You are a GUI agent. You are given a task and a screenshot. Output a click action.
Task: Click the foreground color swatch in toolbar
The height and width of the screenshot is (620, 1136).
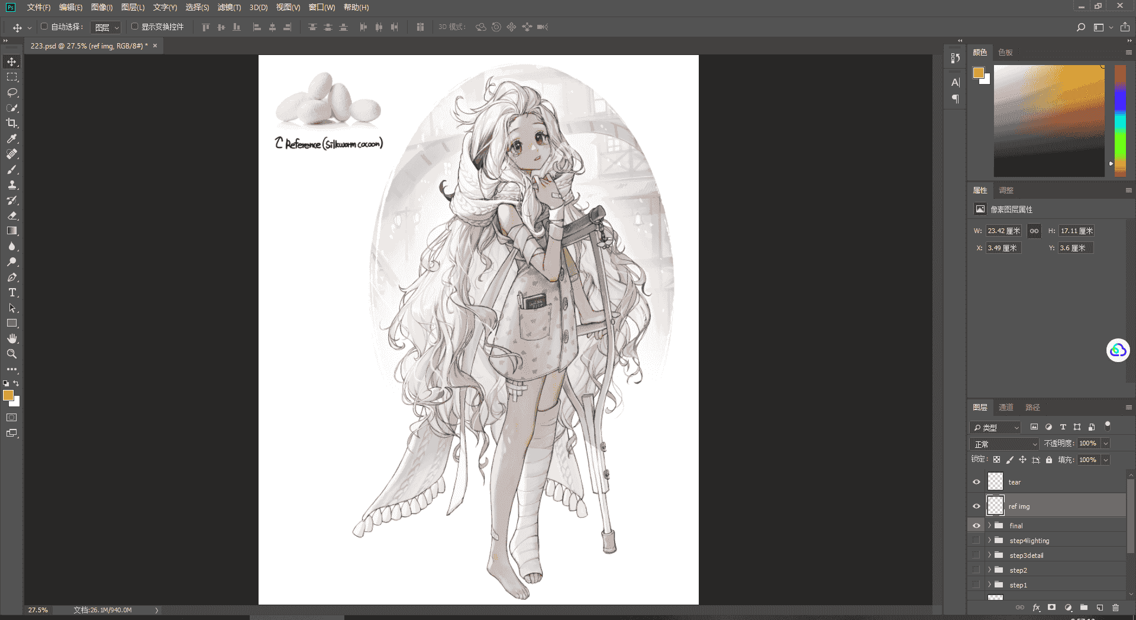(8, 395)
